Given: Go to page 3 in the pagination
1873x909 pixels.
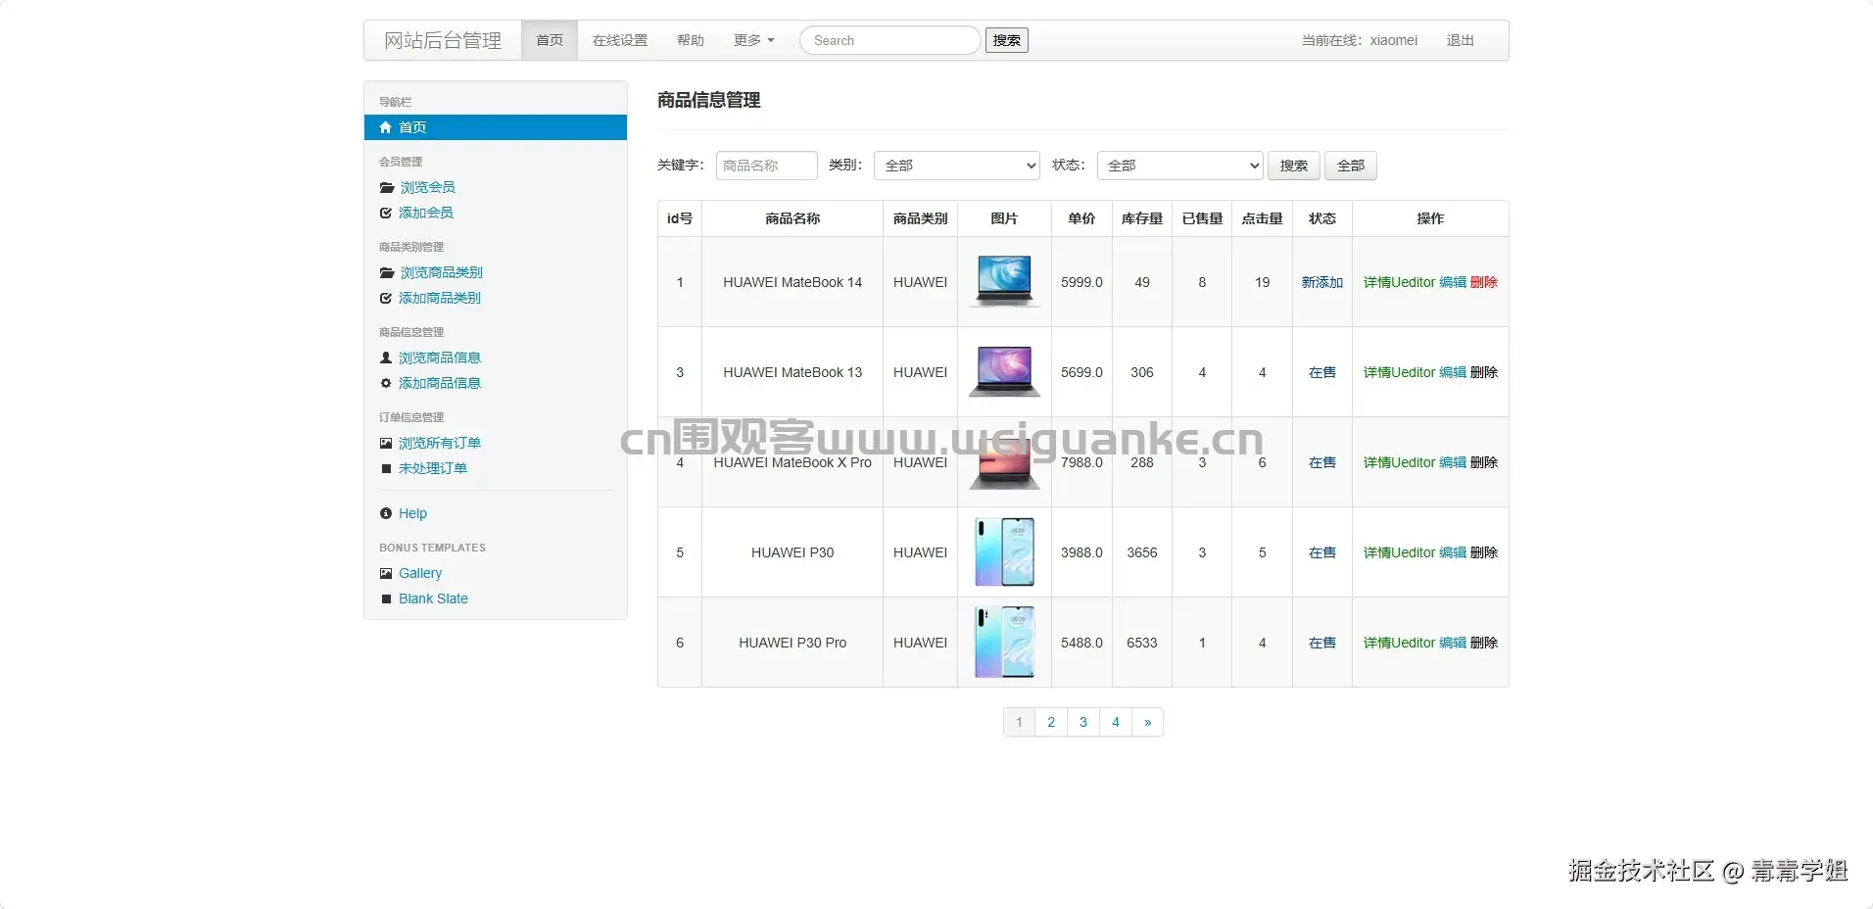Looking at the screenshot, I should tap(1083, 722).
